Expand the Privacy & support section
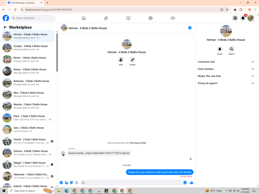Viewport: 259px width, 194px height. coord(226,83)
